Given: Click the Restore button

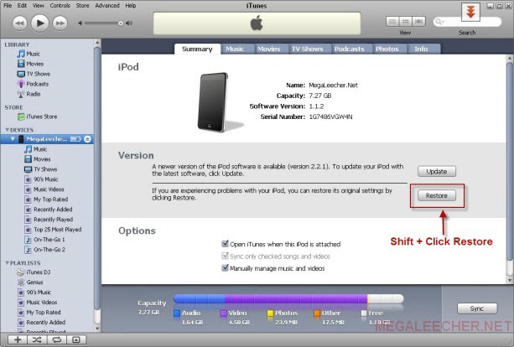Looking at the screenshot, I should tap(437, 195).
